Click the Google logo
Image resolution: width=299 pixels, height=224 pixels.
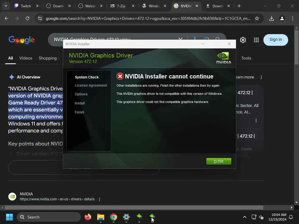coord(22,40)
